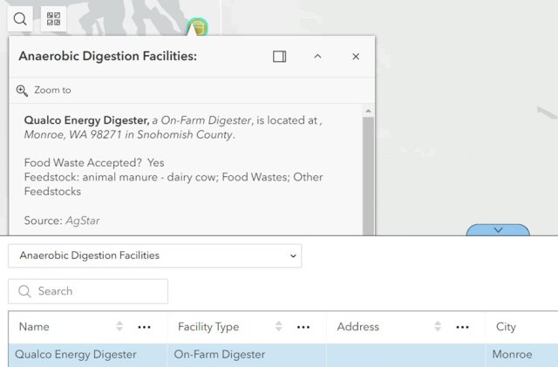Viewport: 558px width, 367px height.
Task: Open the Anaerobic Digestion Facilities layer dropdown
Action: pyautogui.click(x=155, y=255)
